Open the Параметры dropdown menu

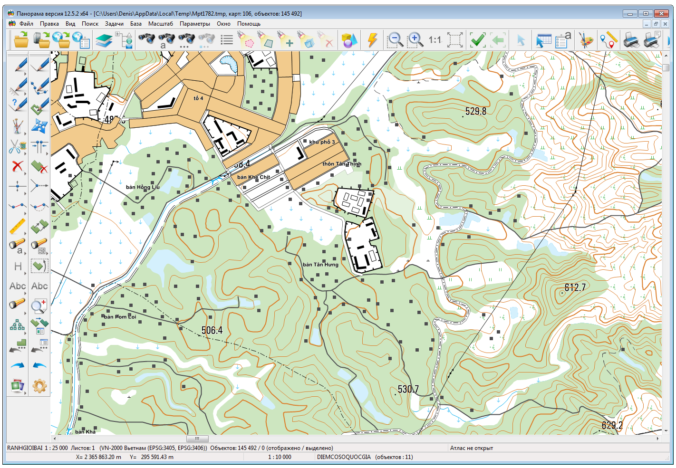[194, 24]
